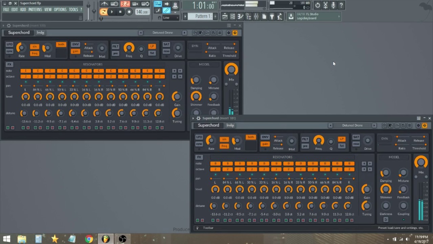
Task: Arm the Record button
Action: pyautogui.click(x=129, y=12)
